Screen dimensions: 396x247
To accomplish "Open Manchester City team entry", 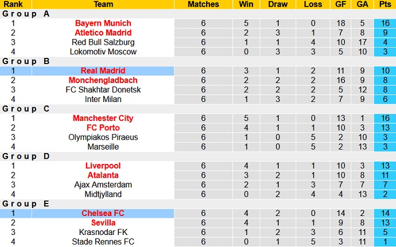I will pos(103,118).
